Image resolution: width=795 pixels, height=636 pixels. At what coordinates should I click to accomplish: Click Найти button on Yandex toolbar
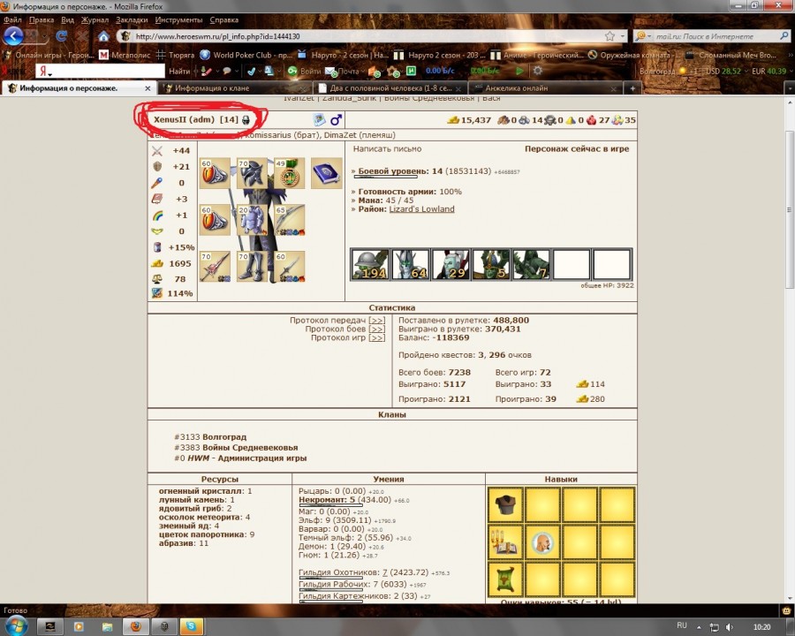[x=179, y=71]
